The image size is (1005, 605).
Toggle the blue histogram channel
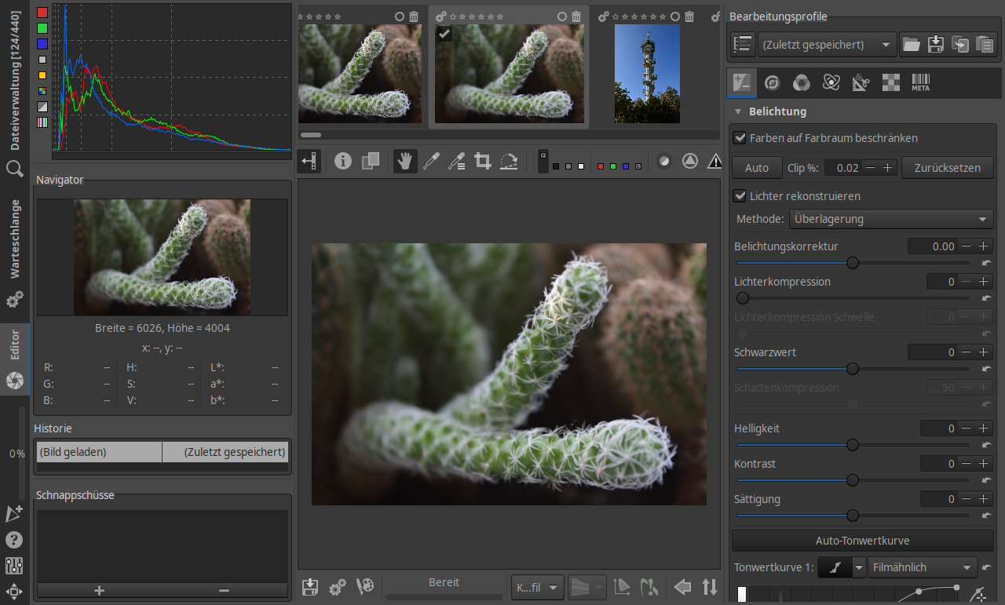click(x=42, y=44)
